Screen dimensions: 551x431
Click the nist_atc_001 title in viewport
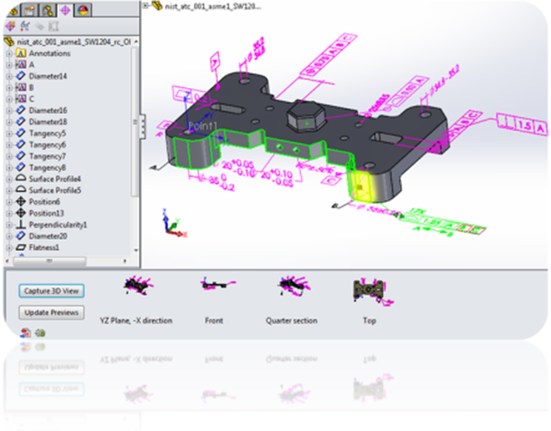213,6
